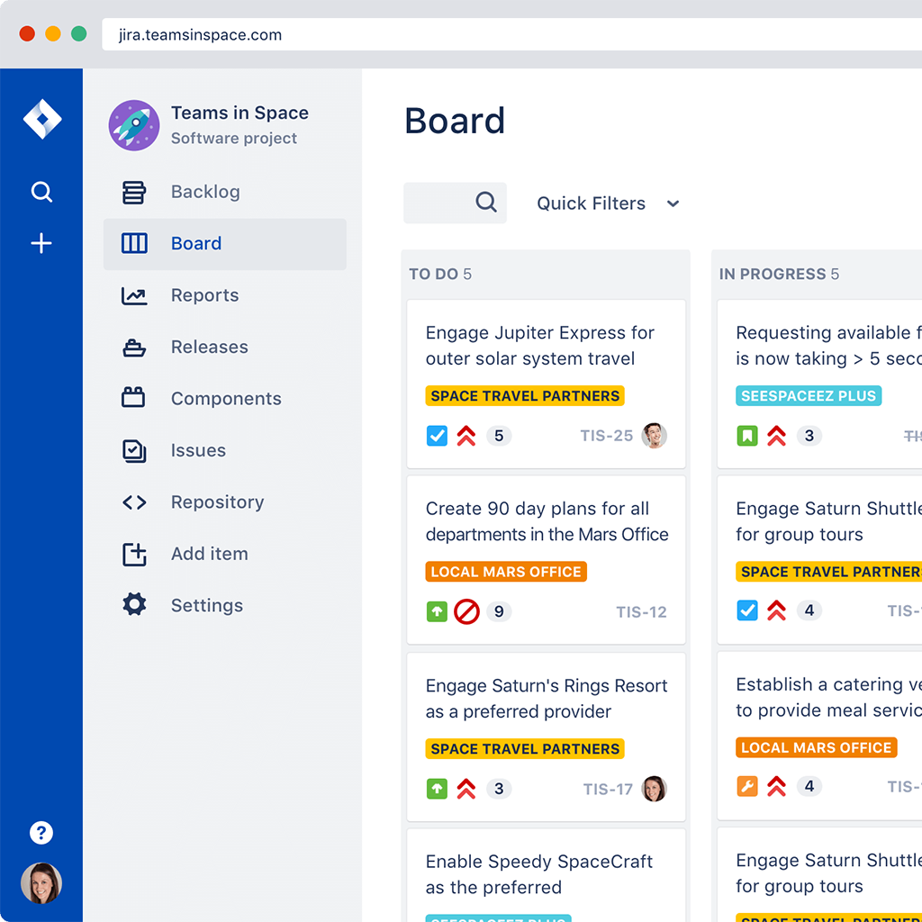Screen dimensions: 922x922
Task: Click the plus create icon
Action: tap(41, 244)
